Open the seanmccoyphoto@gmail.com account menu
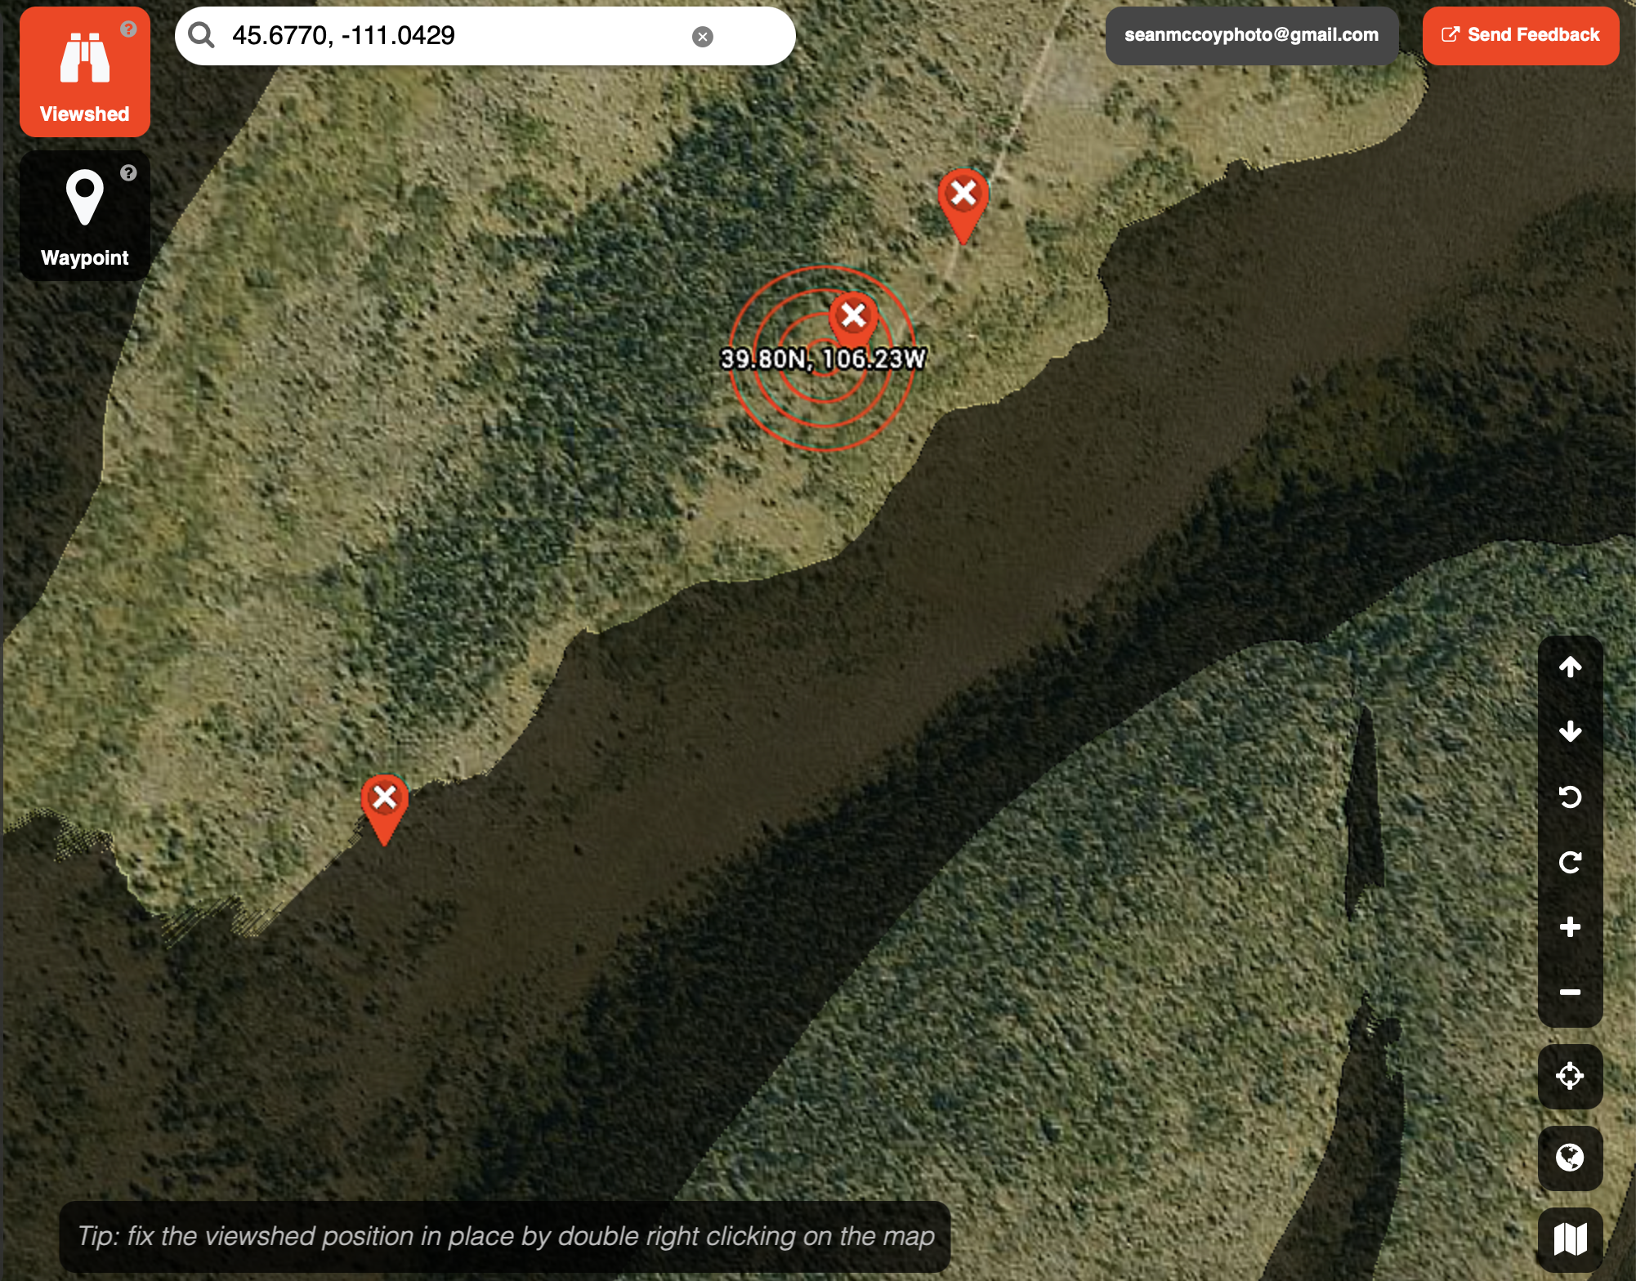 tap(1253, 35)
